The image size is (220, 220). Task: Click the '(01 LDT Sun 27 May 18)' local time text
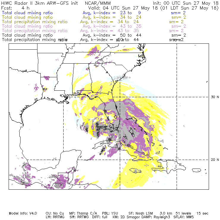click(x=189, y=8)
